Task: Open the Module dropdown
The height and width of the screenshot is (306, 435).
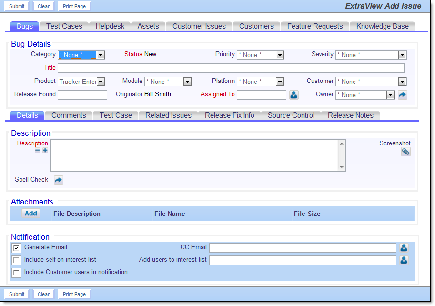Action: [x=168, y=82]
